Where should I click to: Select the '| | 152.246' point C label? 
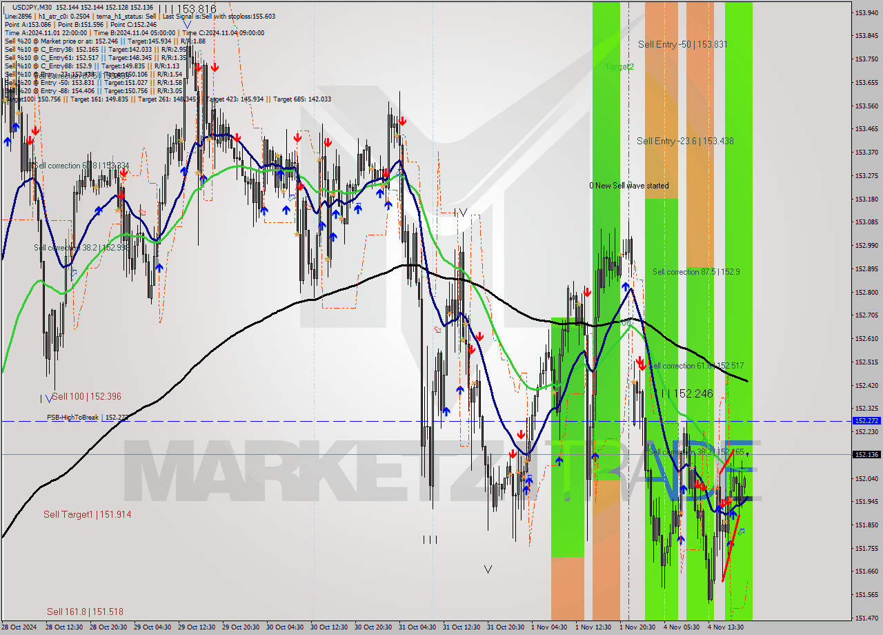(x=687, y=393)
